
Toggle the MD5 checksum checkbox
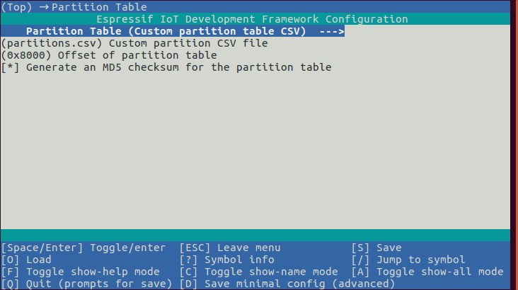point(11,68)
